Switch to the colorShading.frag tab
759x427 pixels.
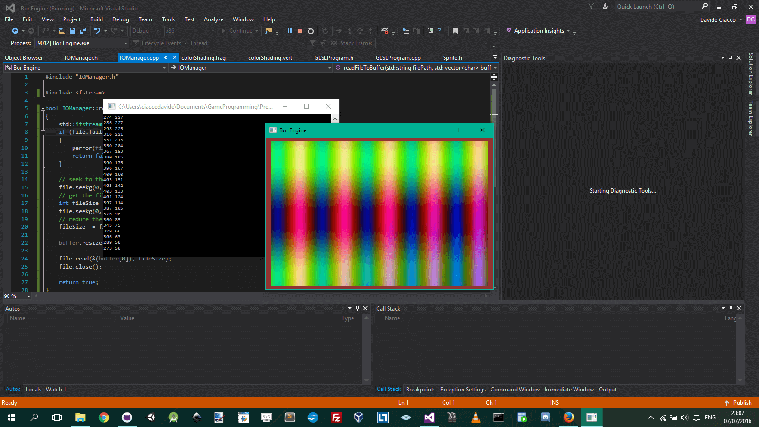point(204,58)
